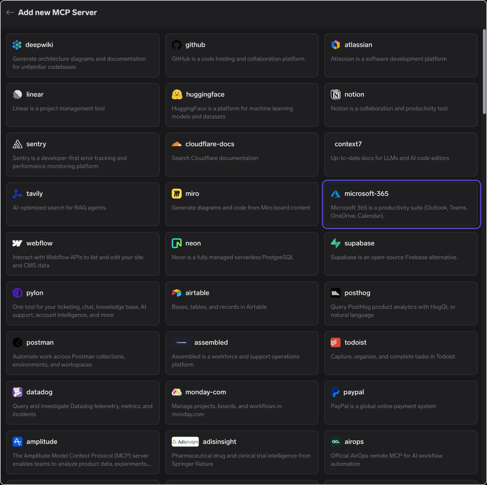The height and width of the screenshot is (485, 487).
Task: Select the supabase server name
Action: click(x=359, y=243)
